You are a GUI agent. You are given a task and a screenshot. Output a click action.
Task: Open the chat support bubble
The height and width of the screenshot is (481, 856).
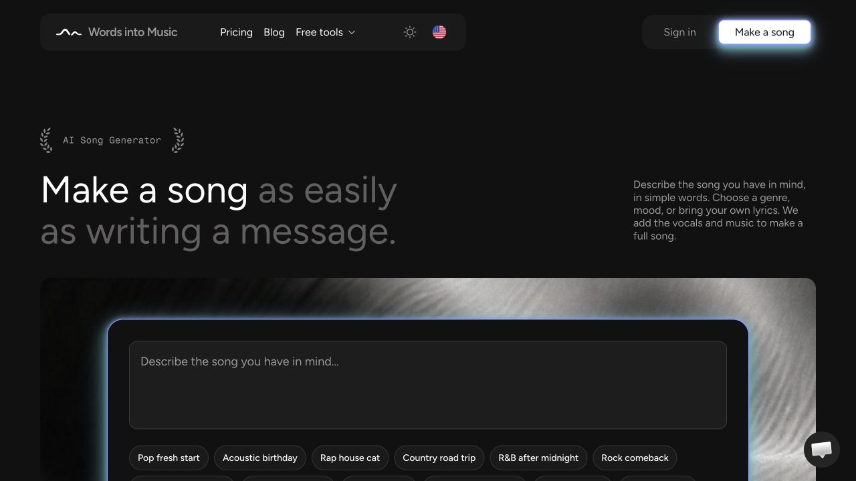tap(822, 450)
